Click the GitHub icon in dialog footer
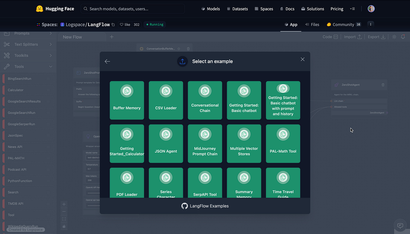The height and width of the screenshot is (234, 410). pos(184,206)
